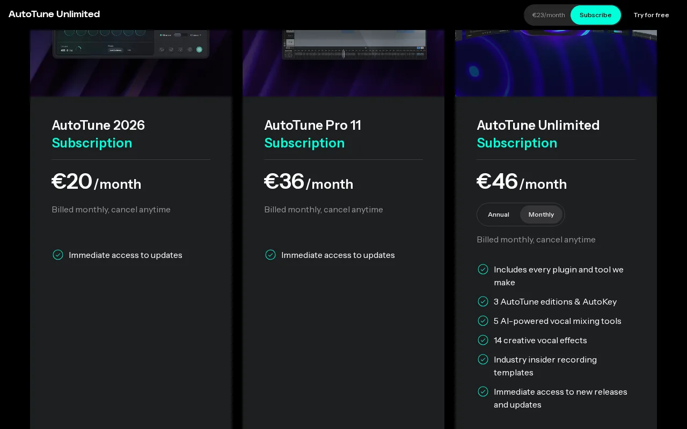Click checkmark beside Industry insider recording templates

pyautogui.click(x=483, y=359)
